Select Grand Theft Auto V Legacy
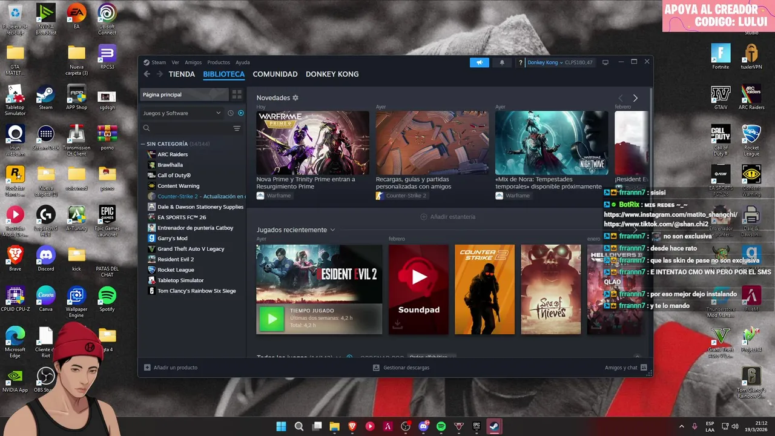The image size is (775, 436). pos(191,249)
